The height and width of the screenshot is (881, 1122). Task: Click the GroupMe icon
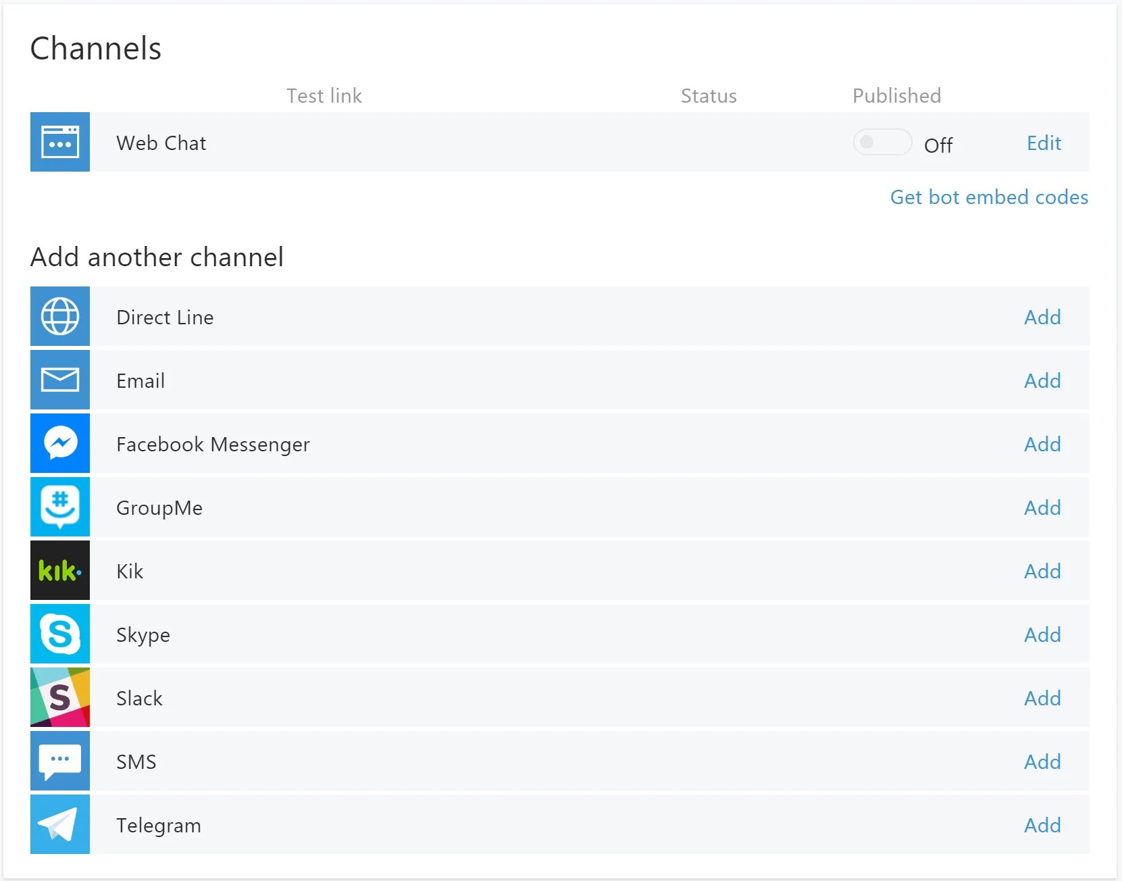point(60,507)
